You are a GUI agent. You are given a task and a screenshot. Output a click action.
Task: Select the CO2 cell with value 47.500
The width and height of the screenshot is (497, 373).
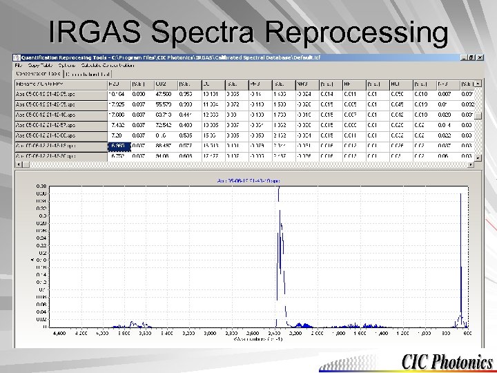pyautogui.click(x=166, y=95)
